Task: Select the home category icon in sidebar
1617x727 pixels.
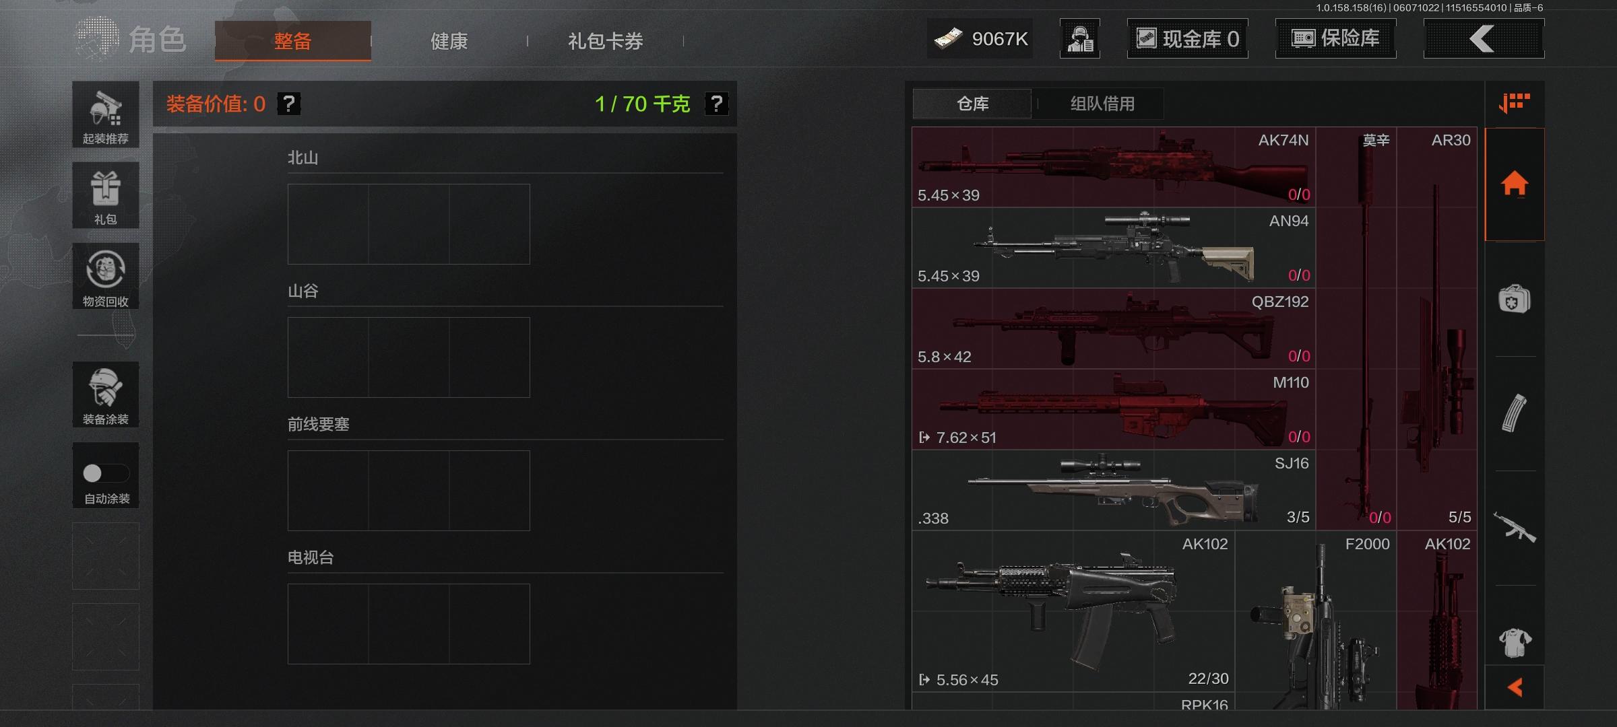Action: pyautogui.click(x=1515, y=184)
